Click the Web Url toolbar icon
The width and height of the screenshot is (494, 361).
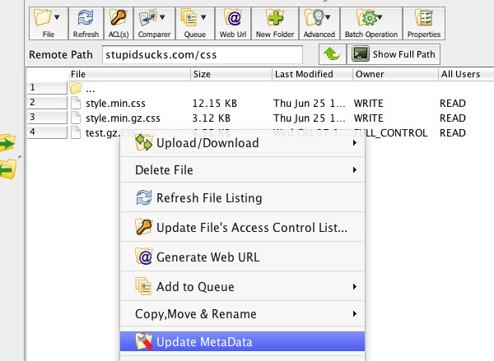[x=233, y=24]
